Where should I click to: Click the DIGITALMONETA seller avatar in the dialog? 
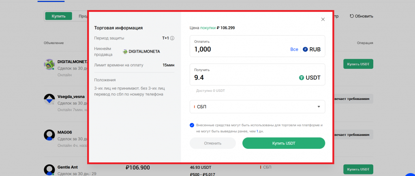(x=125, y=51)
